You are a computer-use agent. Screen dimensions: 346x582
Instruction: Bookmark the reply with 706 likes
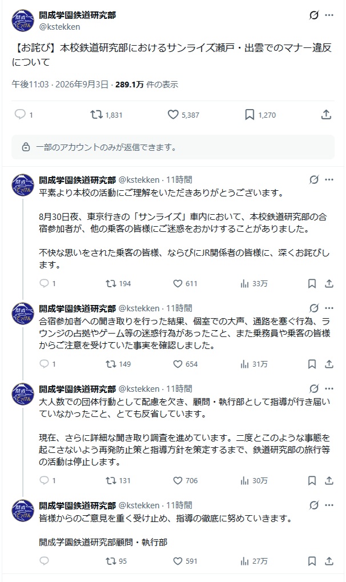click(312, 481)
